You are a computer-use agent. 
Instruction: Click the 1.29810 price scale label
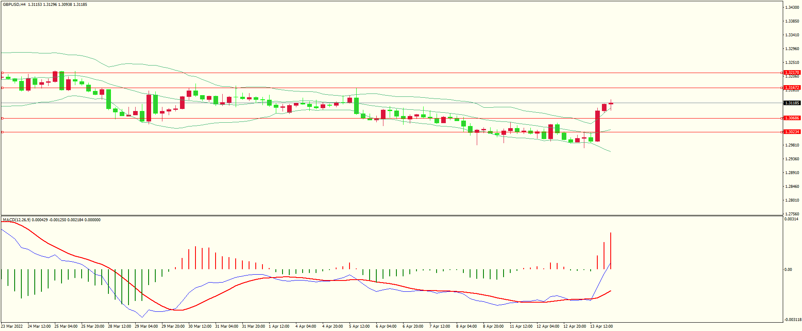coord(792,145)
